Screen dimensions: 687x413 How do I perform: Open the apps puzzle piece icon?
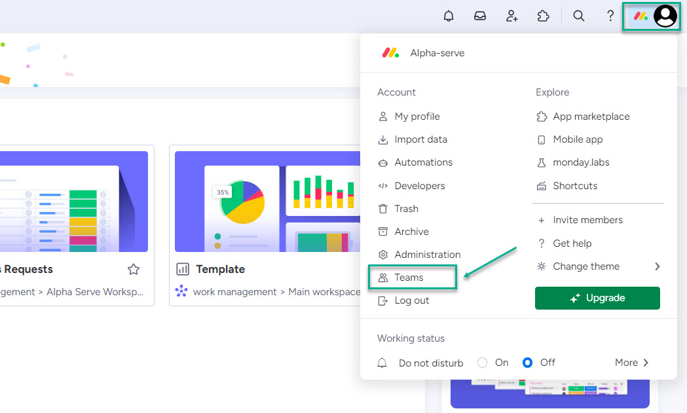[x=543, y=16]
